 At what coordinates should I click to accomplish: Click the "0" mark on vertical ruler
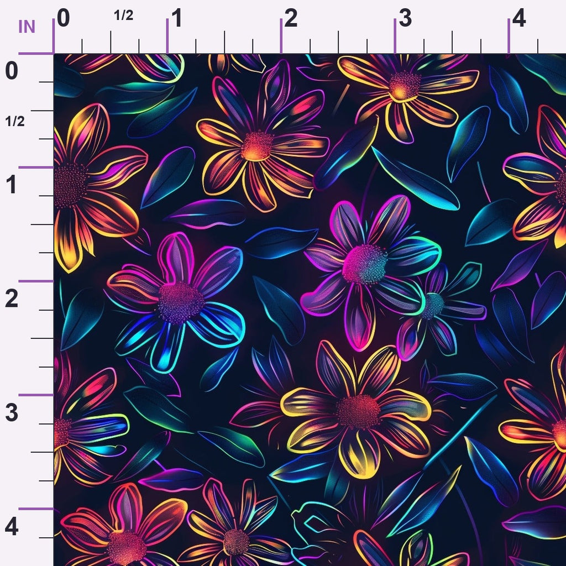point(12,71)
